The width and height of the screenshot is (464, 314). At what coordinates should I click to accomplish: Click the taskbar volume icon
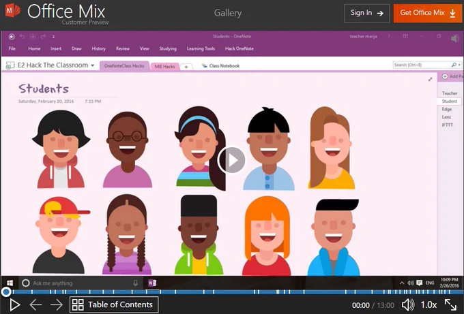(411, 283)
